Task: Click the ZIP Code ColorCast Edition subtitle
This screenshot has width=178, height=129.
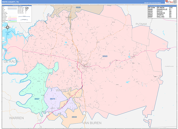Action: [x=152, y=3]
